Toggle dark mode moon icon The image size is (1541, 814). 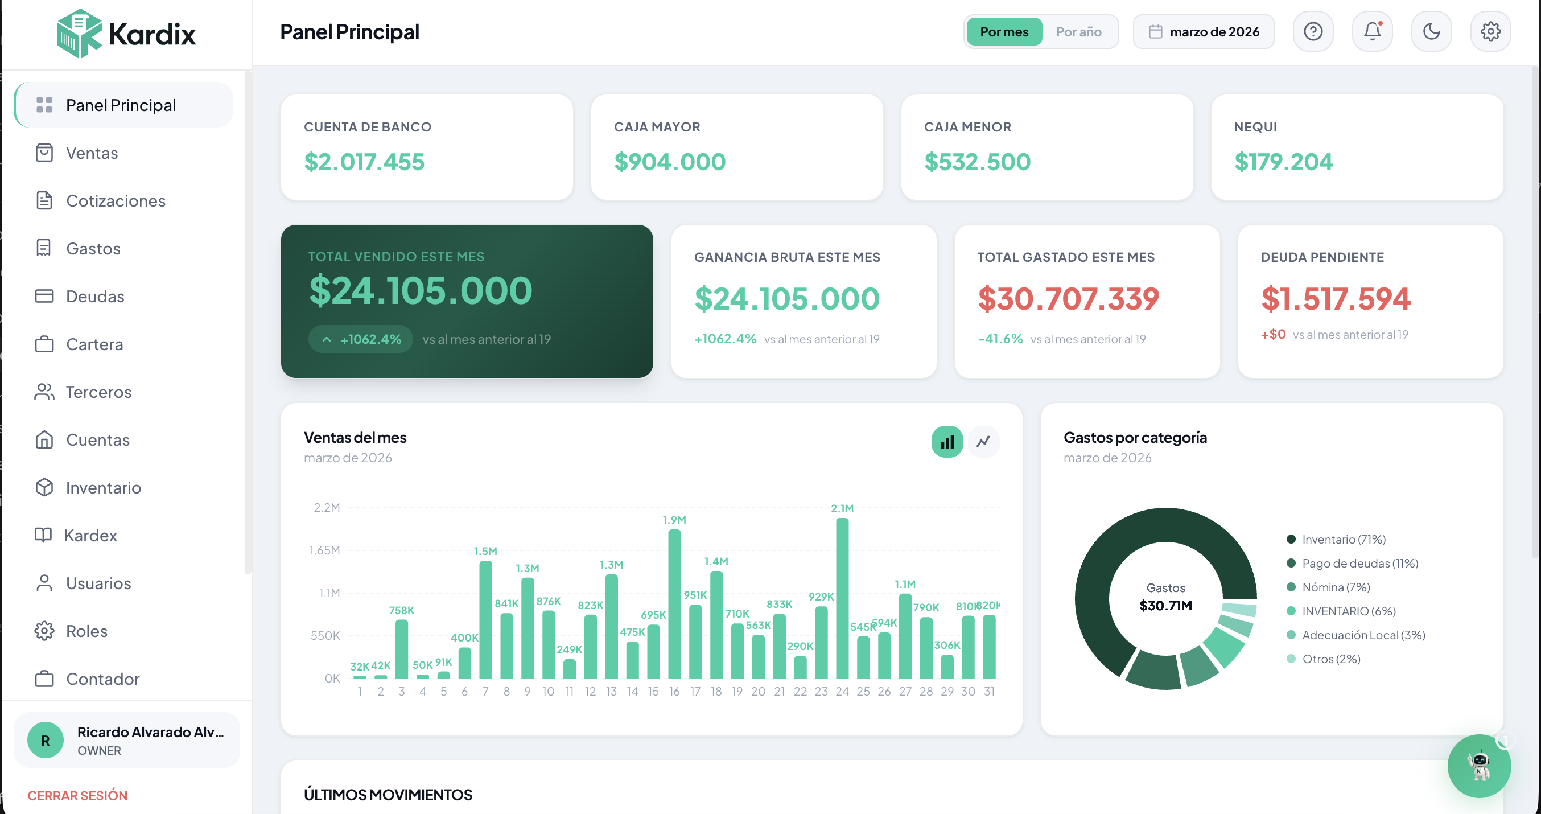1432,31
